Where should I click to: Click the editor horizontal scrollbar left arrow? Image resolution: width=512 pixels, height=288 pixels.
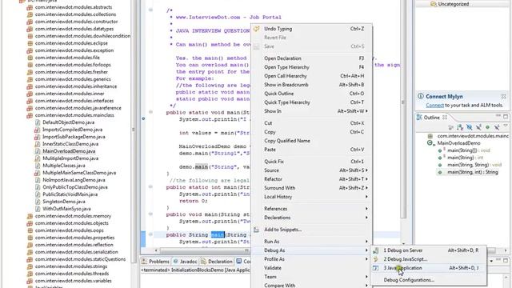[x=156, y=250]
